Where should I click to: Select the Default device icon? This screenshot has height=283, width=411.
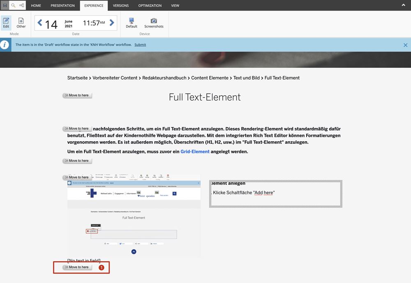132,23
